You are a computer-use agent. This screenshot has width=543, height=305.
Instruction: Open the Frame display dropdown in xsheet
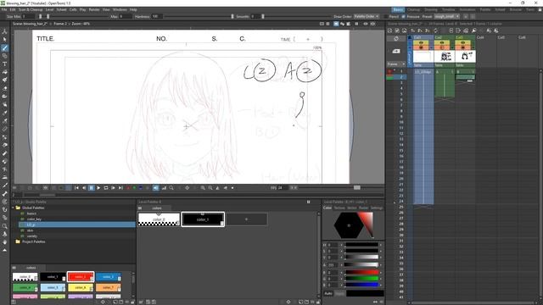[396, 64]
